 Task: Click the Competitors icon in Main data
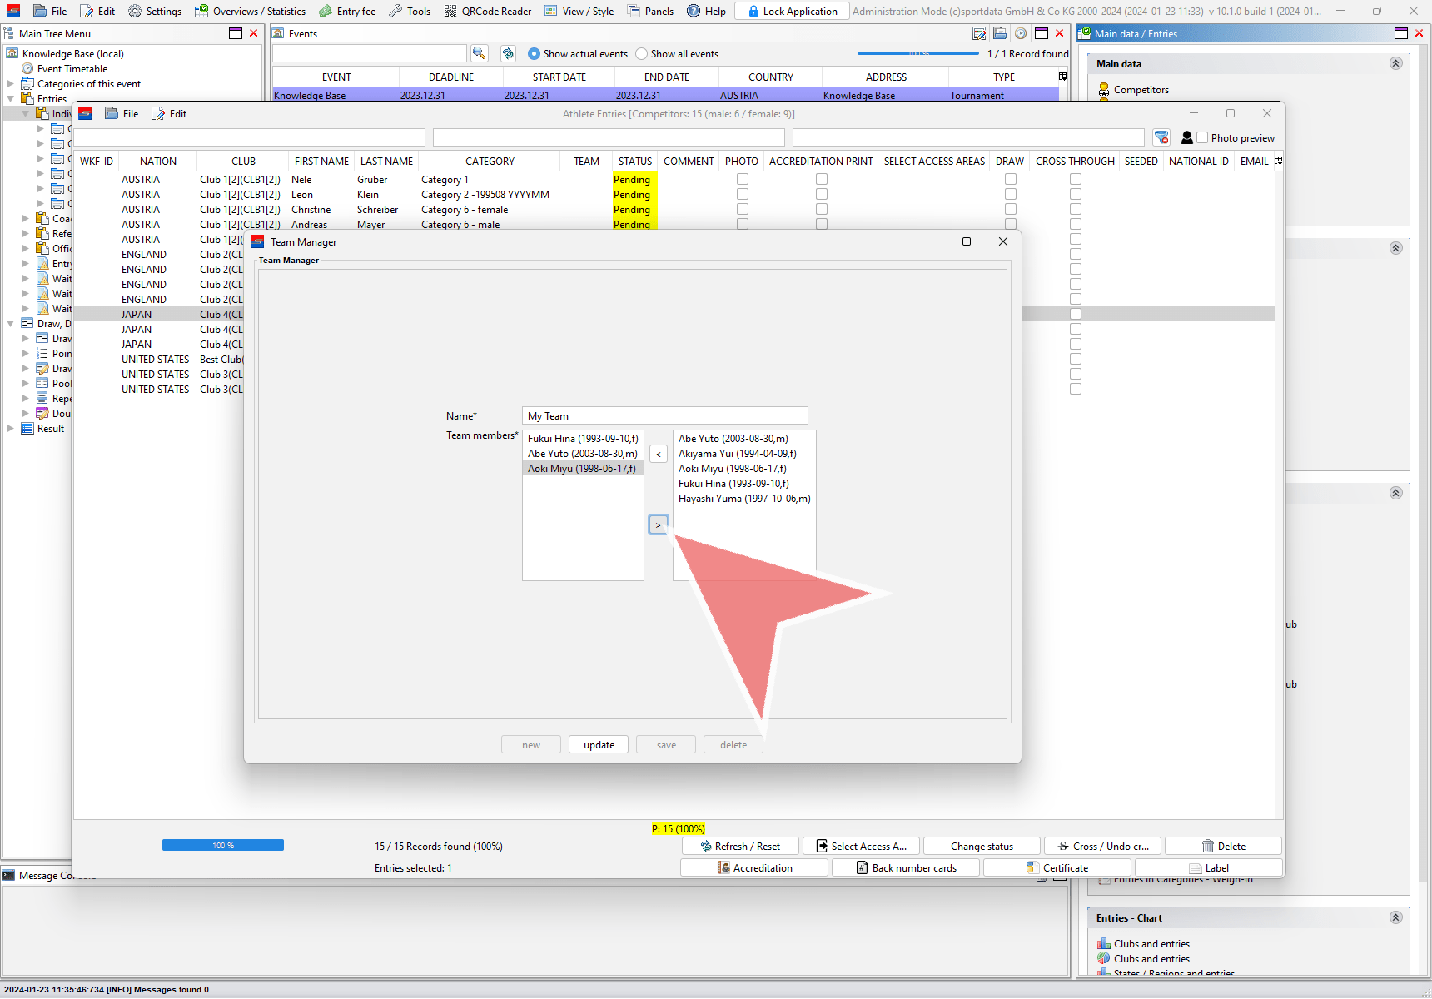pyautogui.click(x=1104, y=89)
